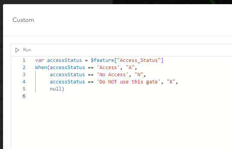
Task: Click accessStatus variable on line 1
Action: [64, 60]
